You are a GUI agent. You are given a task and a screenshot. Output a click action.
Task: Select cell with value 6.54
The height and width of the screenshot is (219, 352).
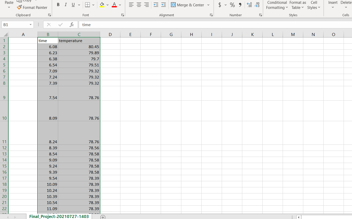(48, 65)
